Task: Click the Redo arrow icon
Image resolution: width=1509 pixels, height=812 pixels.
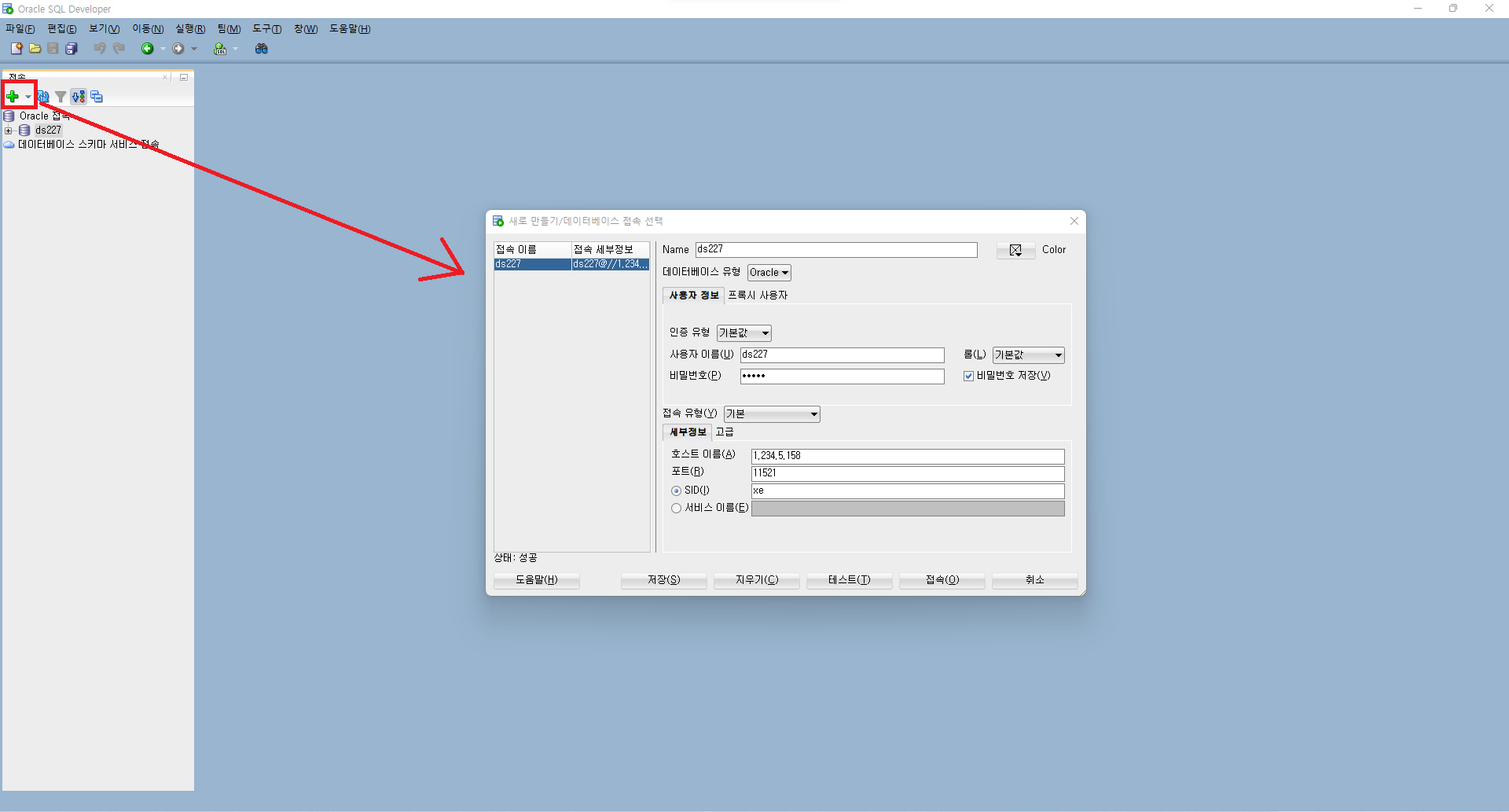Action: [x=119, y=49]
